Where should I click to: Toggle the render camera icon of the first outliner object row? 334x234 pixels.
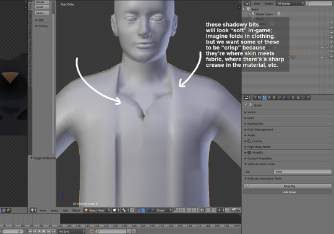click(x=332, y=24)
